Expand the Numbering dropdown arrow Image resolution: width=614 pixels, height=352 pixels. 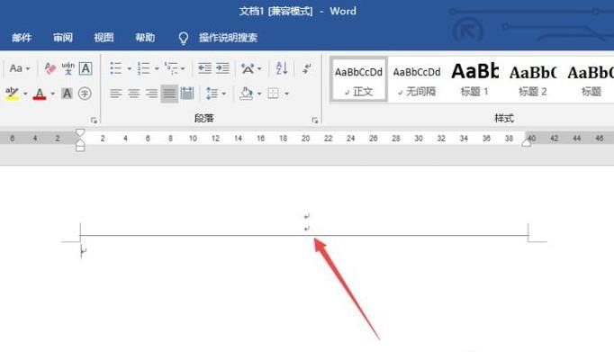[157, 68]
